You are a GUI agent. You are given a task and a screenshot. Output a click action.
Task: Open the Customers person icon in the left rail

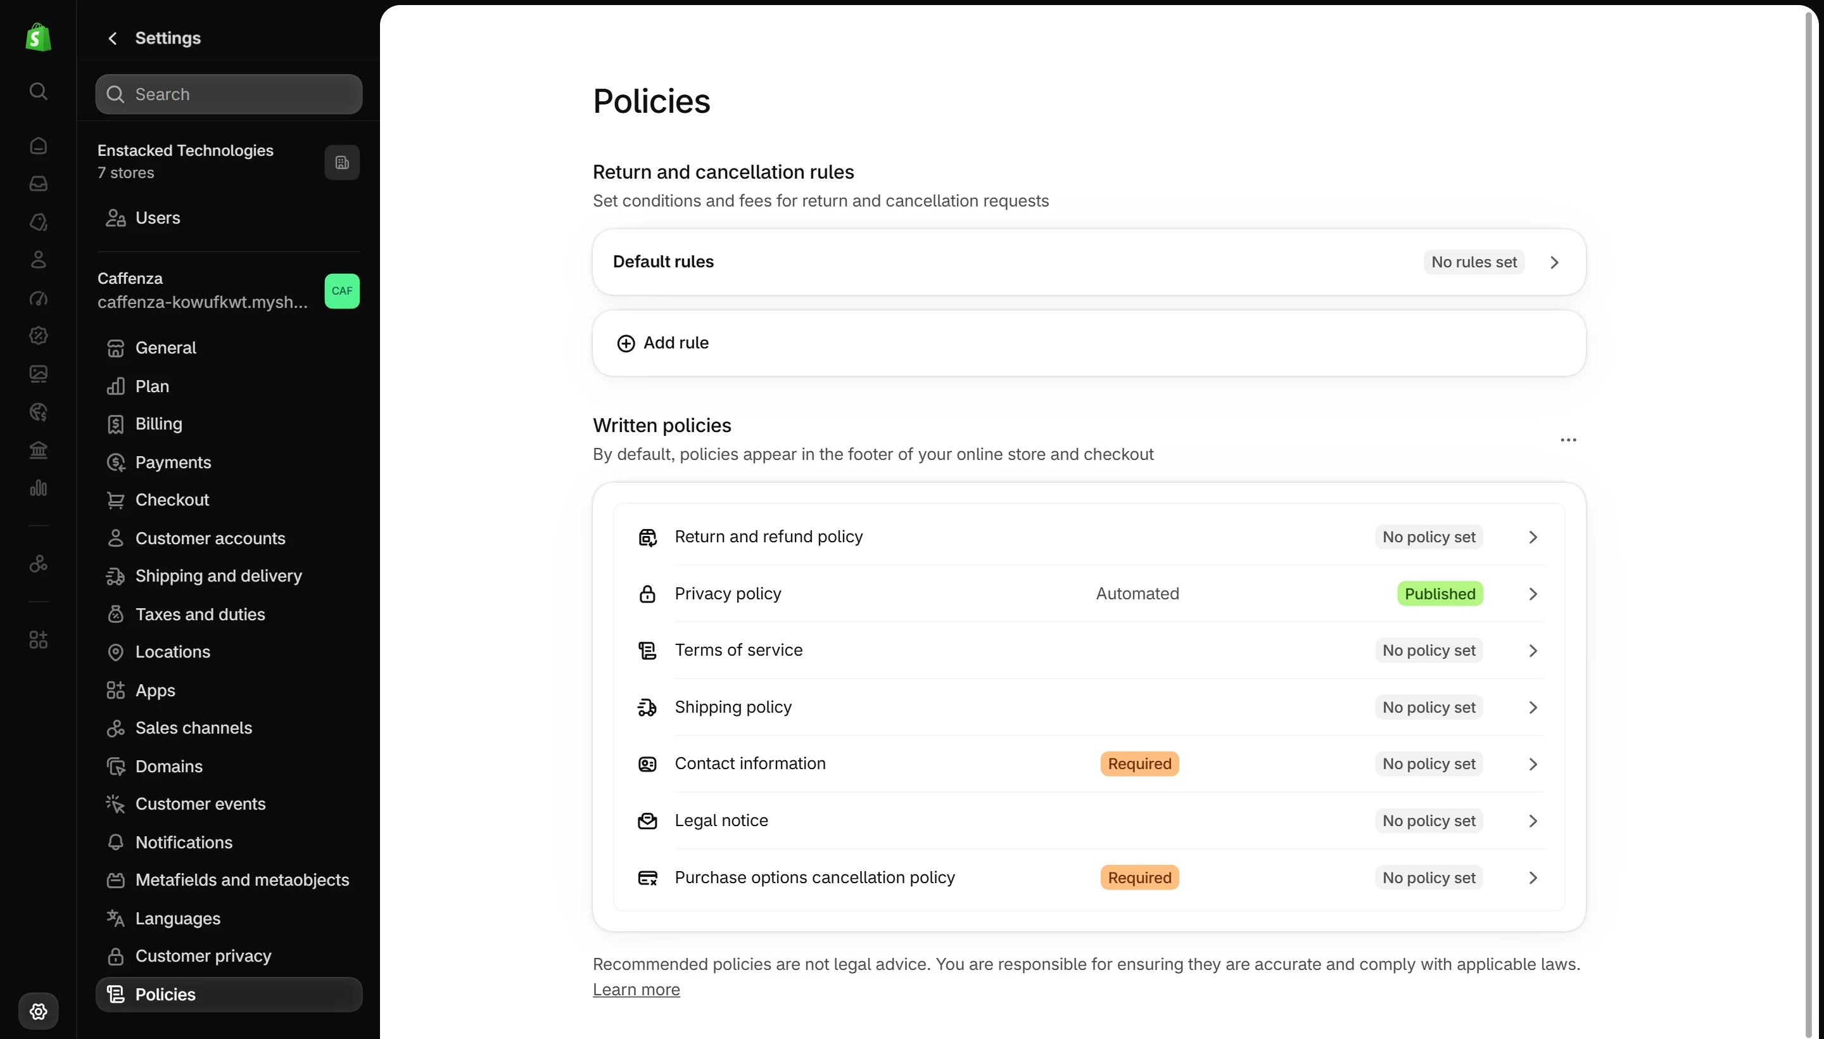39,260
